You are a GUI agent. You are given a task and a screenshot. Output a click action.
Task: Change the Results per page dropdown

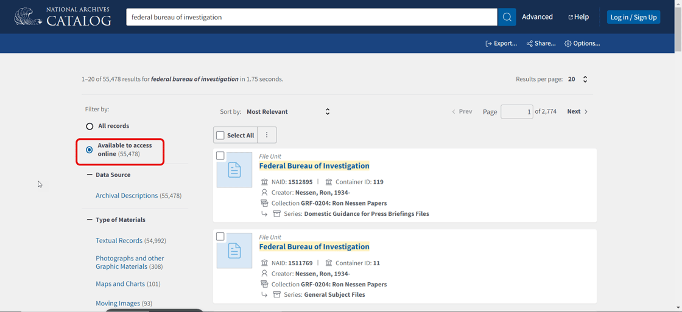tap(578, 79)
